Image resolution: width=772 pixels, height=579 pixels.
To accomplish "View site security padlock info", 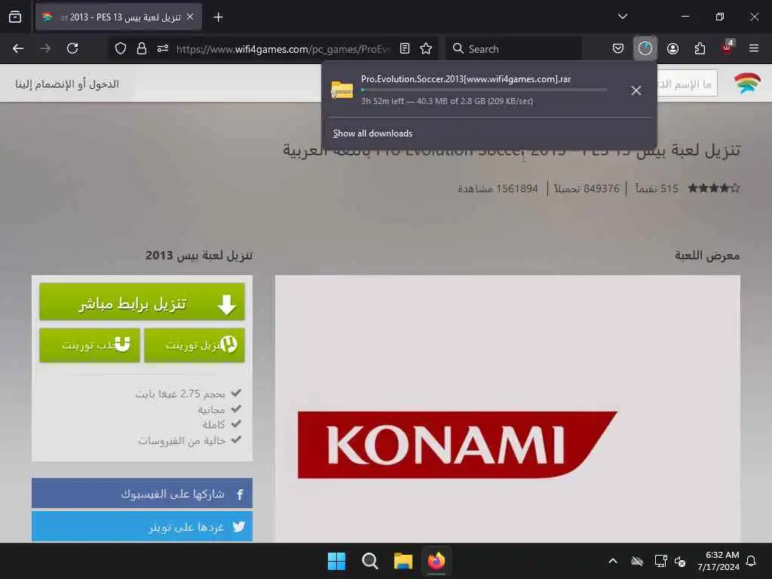I will (x=142, y=48).
